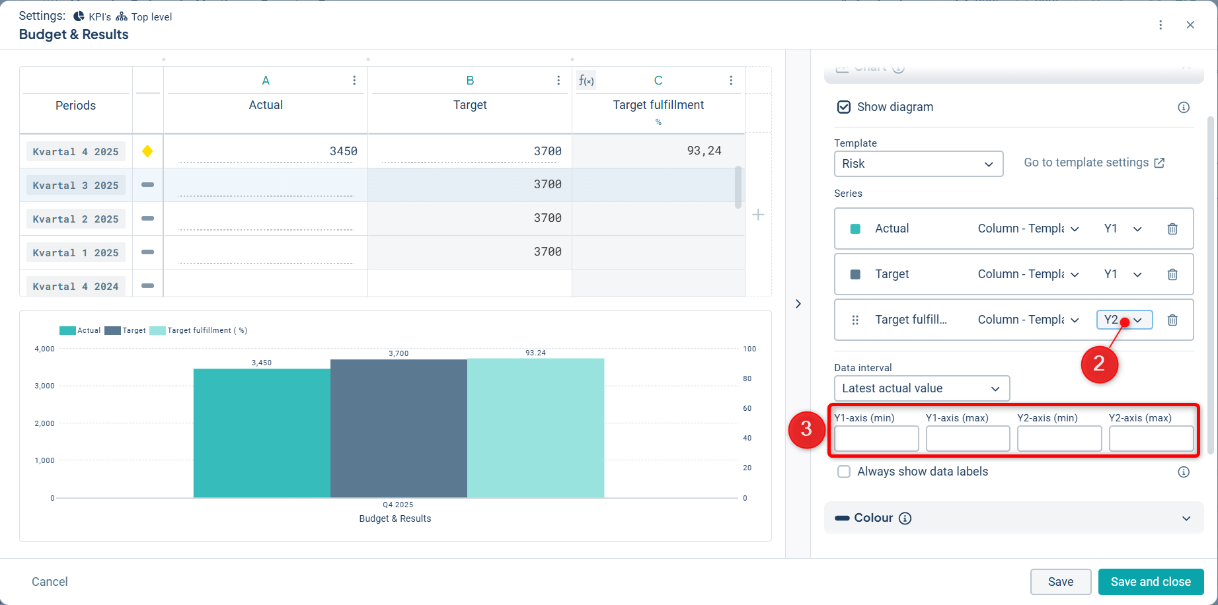Click info icon beside Show diagram

(x=1183, y=107)
